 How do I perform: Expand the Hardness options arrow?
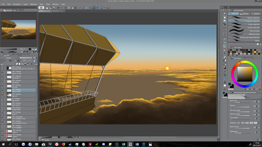coord(258,122)
